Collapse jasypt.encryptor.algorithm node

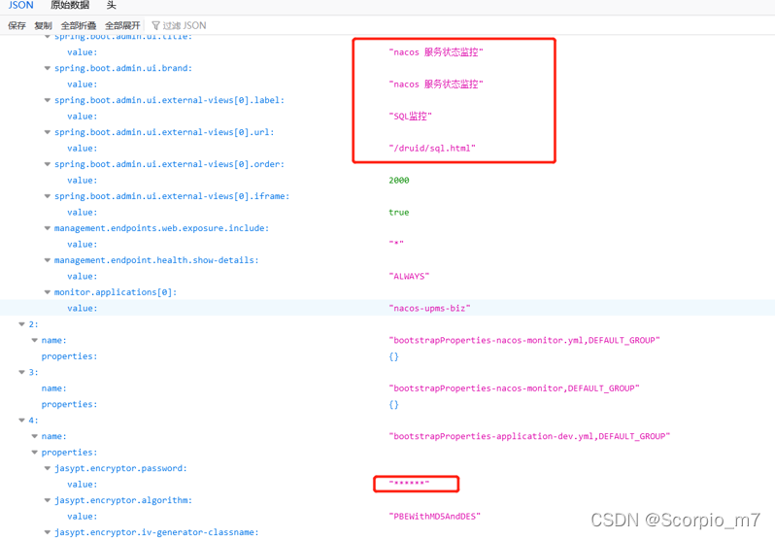point(48,500)
